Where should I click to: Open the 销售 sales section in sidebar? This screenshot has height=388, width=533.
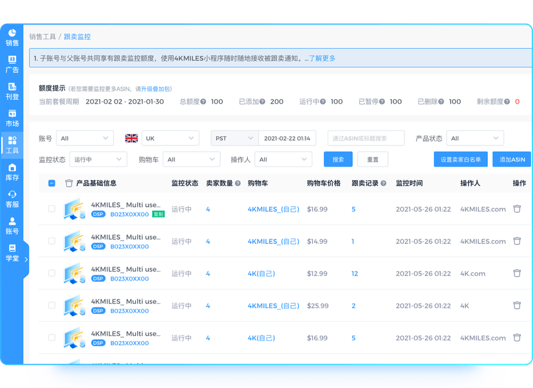tap(12, 37)
